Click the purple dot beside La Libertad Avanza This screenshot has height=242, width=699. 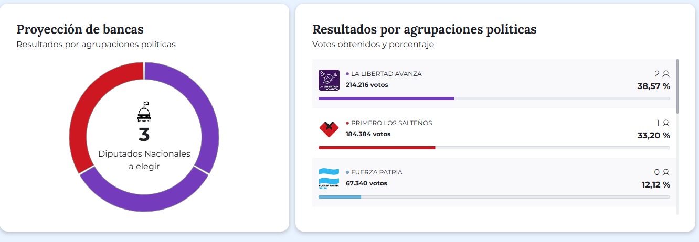[x=347, y=74]
